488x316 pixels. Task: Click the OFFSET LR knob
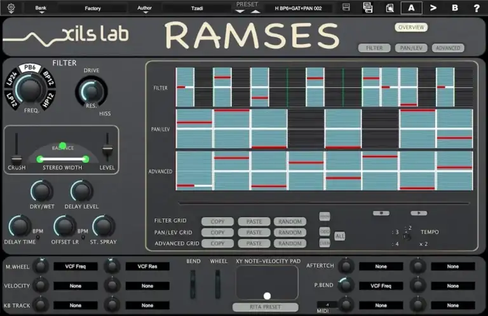(64, 226)
